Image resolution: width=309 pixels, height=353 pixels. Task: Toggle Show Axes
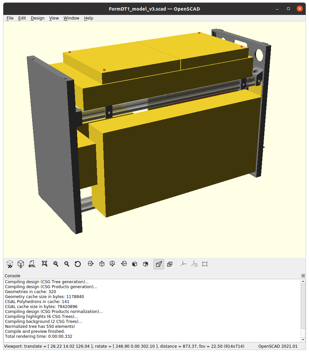coord(183,264)
